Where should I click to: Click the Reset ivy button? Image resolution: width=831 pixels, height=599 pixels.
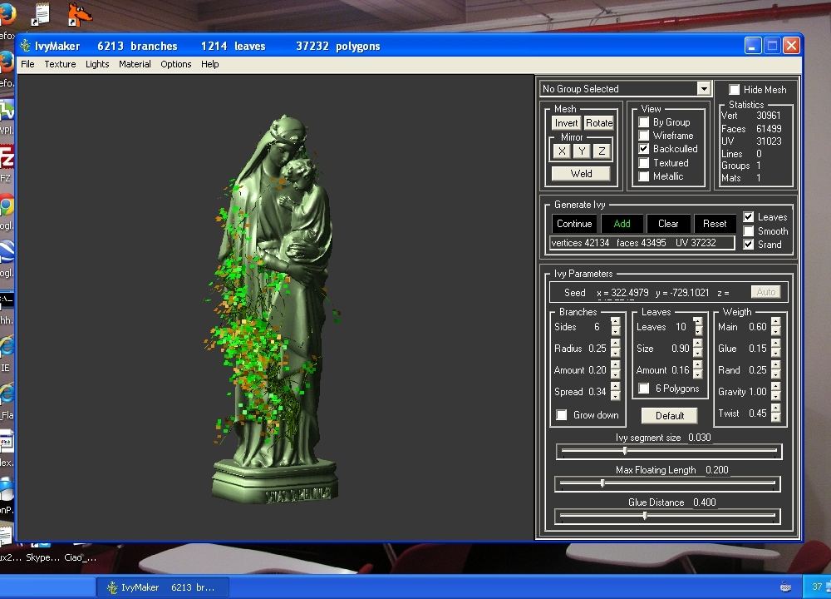click(x=715, y=224)
